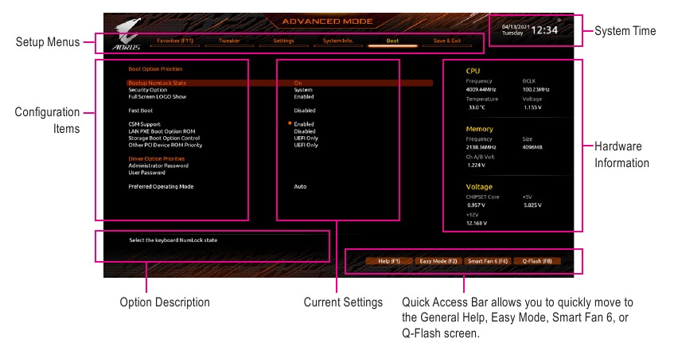Expand the Preferred Operating Mode 'Auto' value
Viewport: 674px width, 343px height.
pos(300,186)
